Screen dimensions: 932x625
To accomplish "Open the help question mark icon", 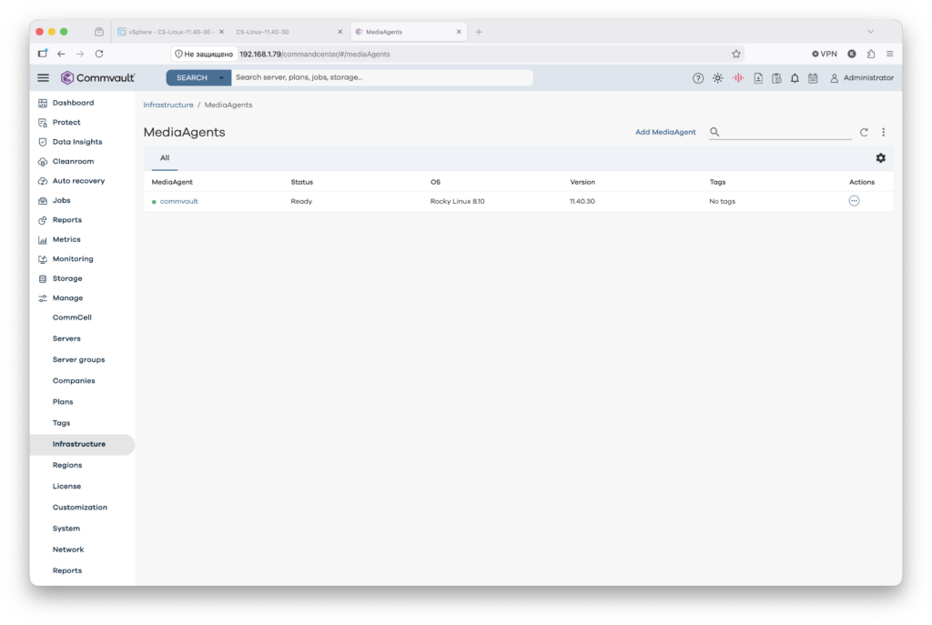I will click(x=698, y=78).
